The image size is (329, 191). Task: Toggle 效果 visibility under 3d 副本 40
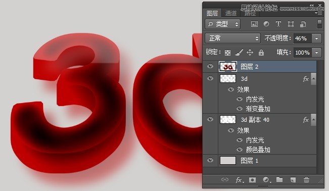[x=231, y=130]
